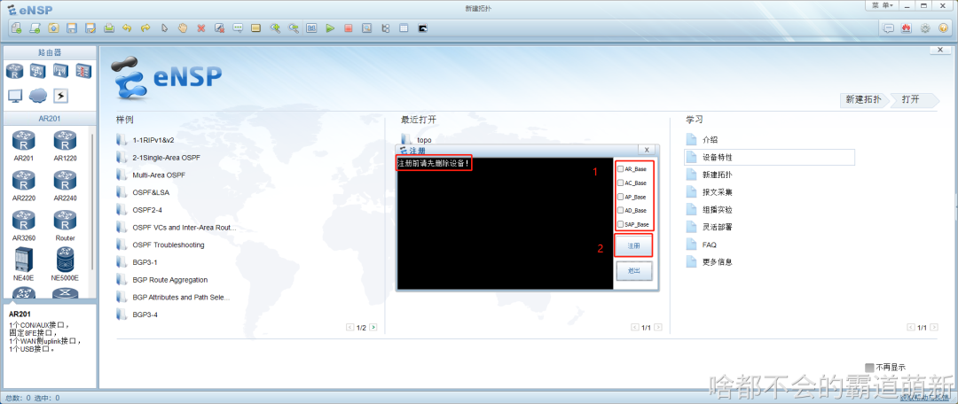Select the Switch device category icon
The height and width of the screenshot is (404, 958).
click(37, 72)
